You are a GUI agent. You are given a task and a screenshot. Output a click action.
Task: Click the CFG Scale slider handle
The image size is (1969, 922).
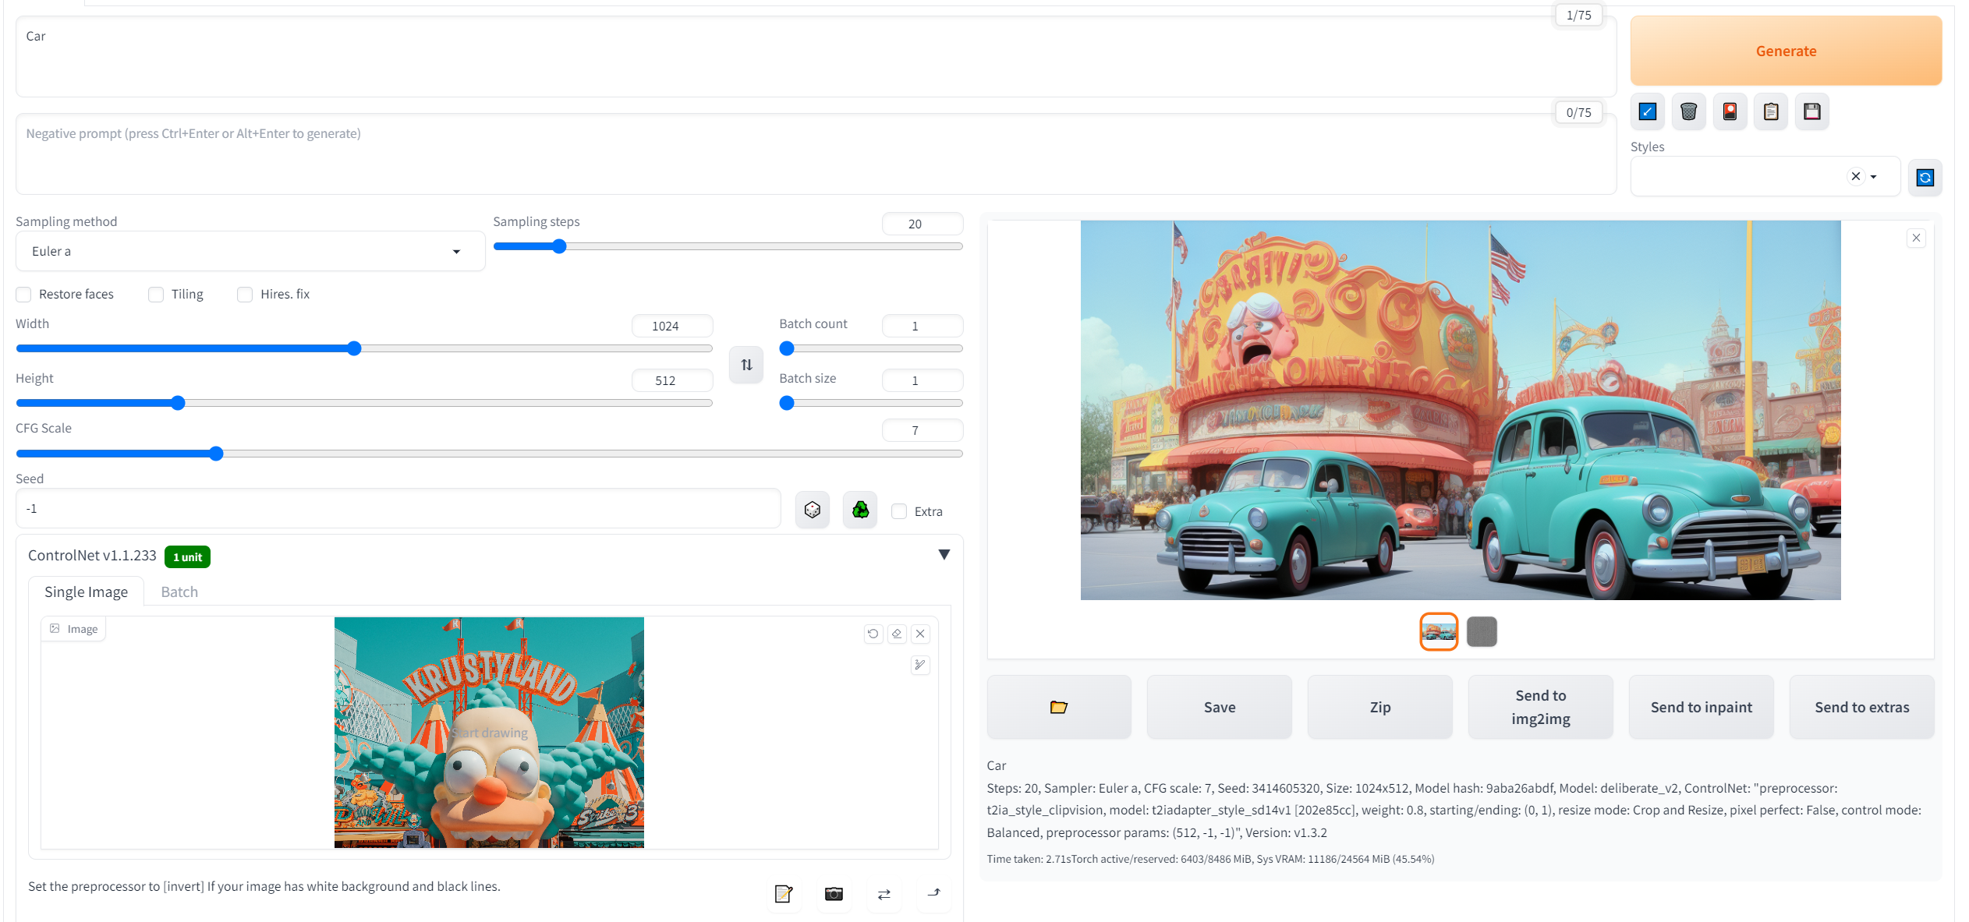pos(216,454)
